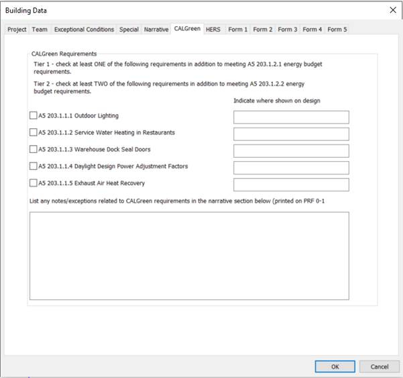Go to the Form 5 tab
This screenshot has height=378, width=403.
337,30
